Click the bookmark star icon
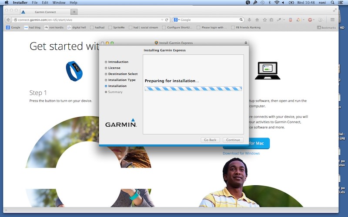 [x=264, y=20]
